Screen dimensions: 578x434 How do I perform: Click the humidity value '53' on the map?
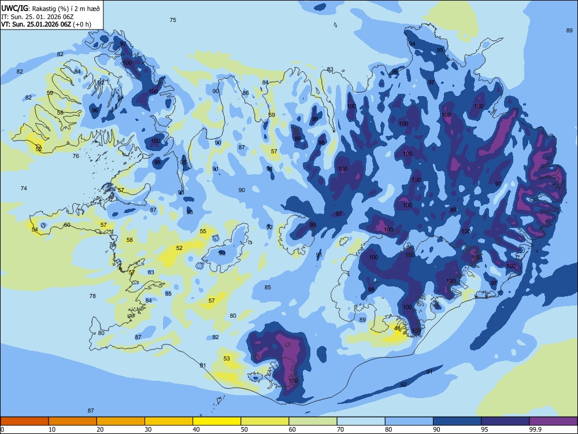(x=227, y=358)
